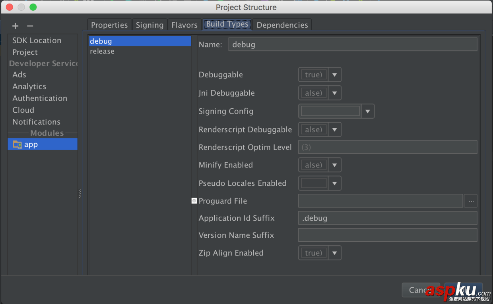
Task: Open the Jni Debuggable dropdown
Action: [334, 92]
